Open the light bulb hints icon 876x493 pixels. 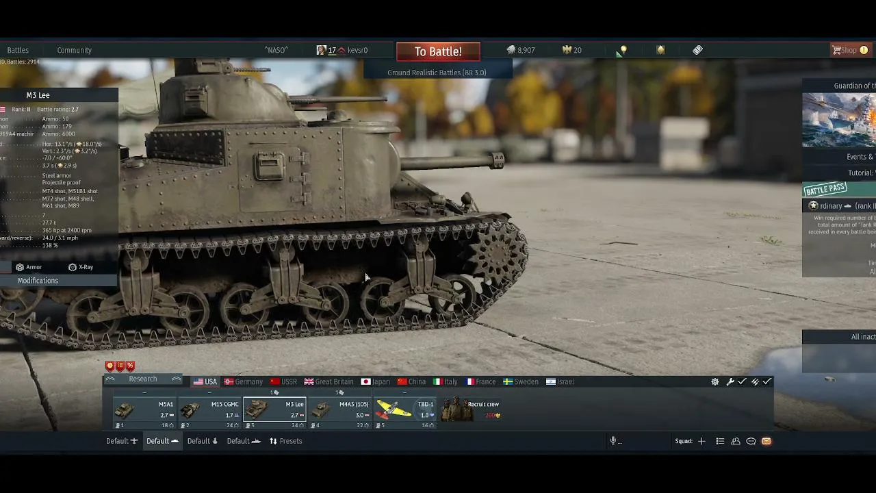click(x=623, y=50)
